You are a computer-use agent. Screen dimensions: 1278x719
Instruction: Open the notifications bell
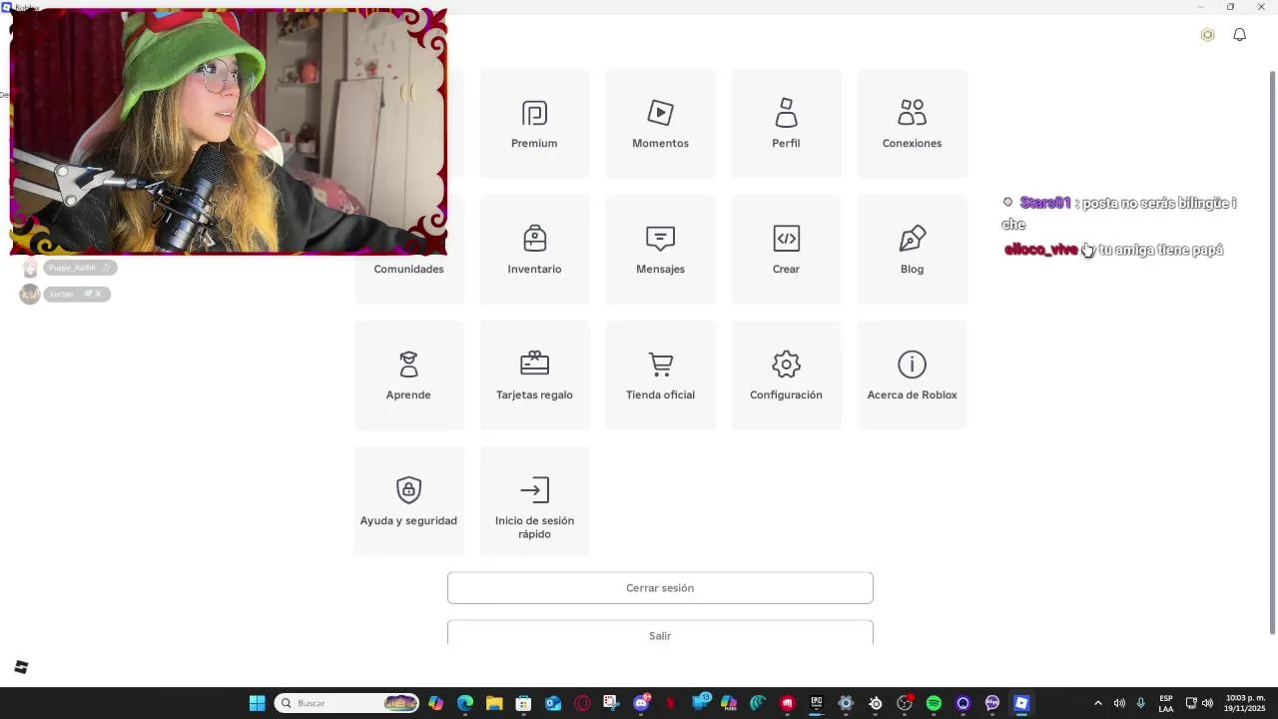coord(1239,35)
